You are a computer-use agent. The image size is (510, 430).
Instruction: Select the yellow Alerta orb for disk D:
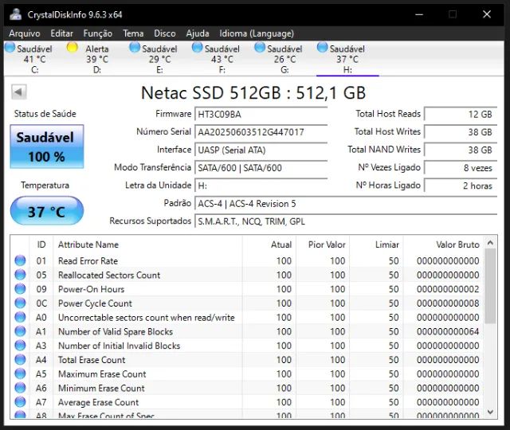click(x=72, y=48)
